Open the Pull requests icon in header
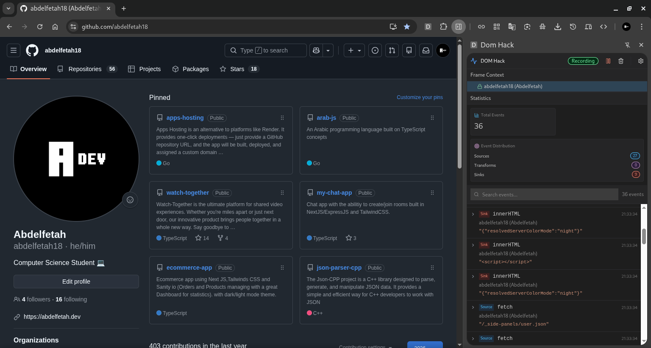Viewport: 651px width, 348px height. [392, 50]
